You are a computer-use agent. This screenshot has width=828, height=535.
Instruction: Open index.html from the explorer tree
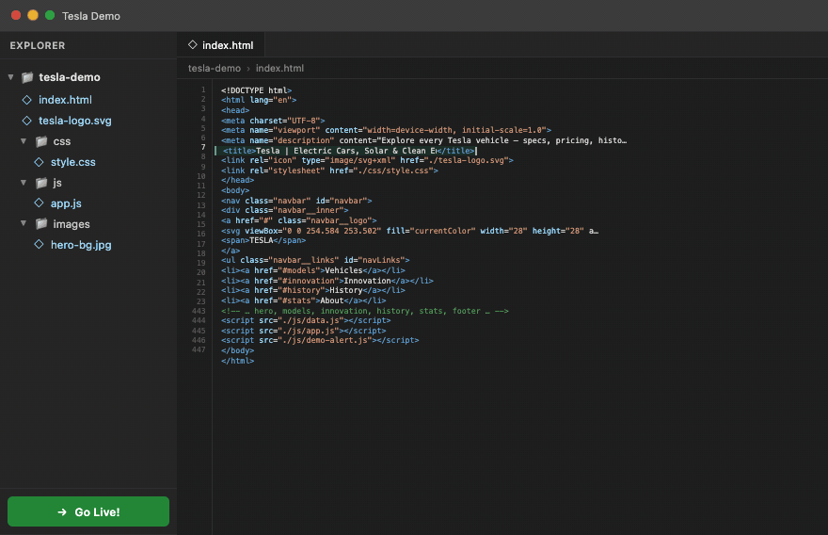tap(65, 100)
